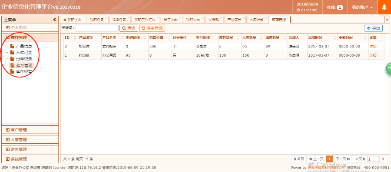Click the 入库记录 document icon in sidebar
391x172 pixels.
(x=12, y=53)
